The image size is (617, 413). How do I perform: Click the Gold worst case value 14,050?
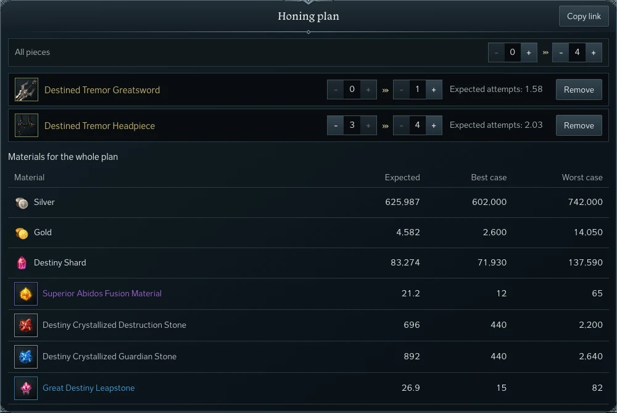pyautogui.click(x=588, y=232)
